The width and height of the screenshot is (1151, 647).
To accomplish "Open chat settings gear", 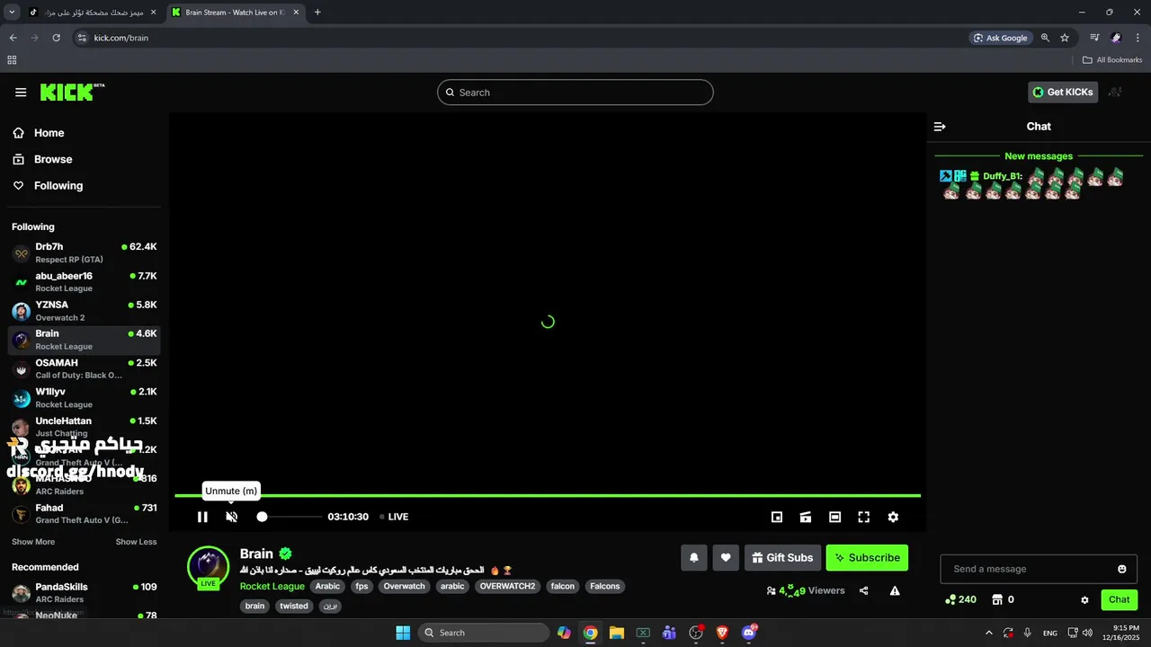I will (1084, 599).
